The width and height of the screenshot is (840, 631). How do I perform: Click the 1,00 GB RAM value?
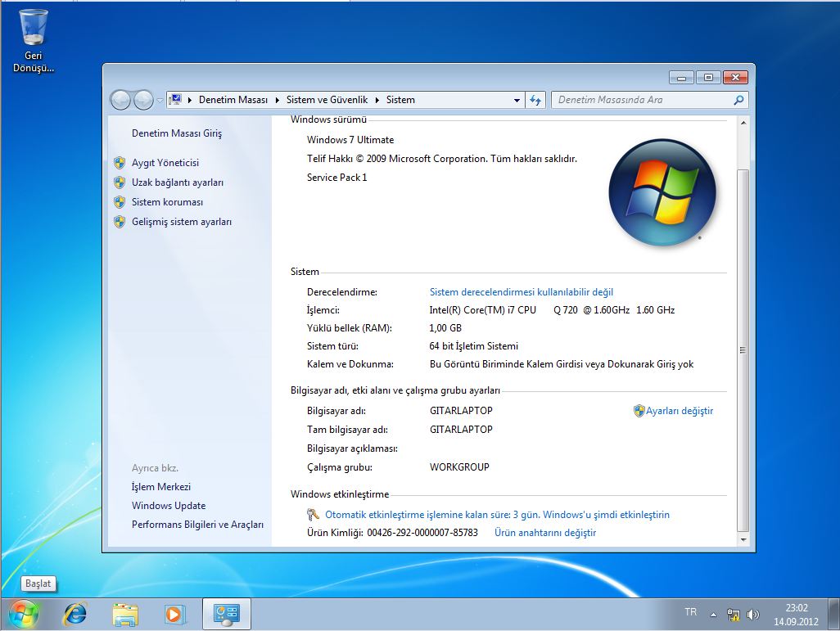(445, 328)
